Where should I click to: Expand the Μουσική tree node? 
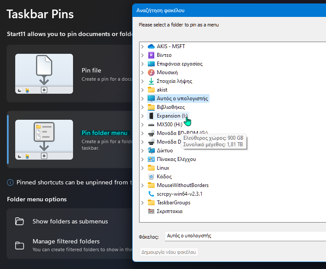(143, 72)
